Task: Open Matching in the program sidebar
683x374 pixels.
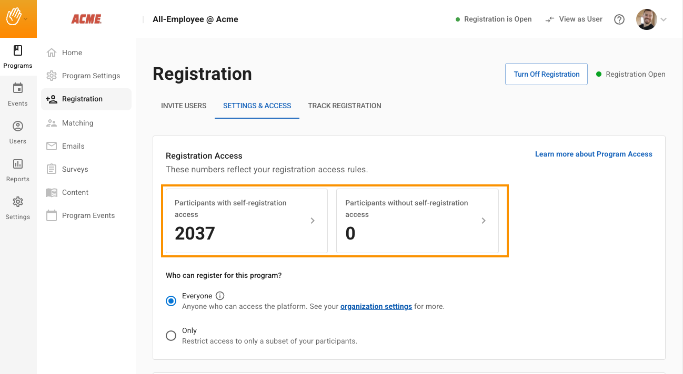Action: (x=77, y=123)
